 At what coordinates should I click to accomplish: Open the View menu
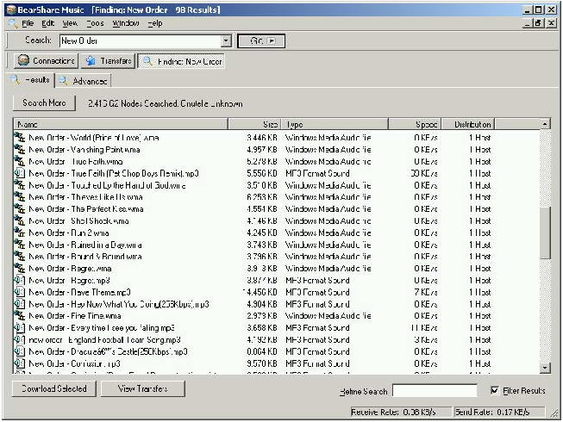(70, 23)
